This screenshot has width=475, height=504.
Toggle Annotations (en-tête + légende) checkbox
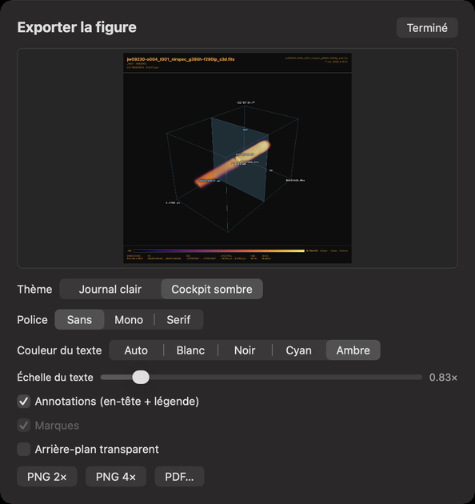(24, 401)
